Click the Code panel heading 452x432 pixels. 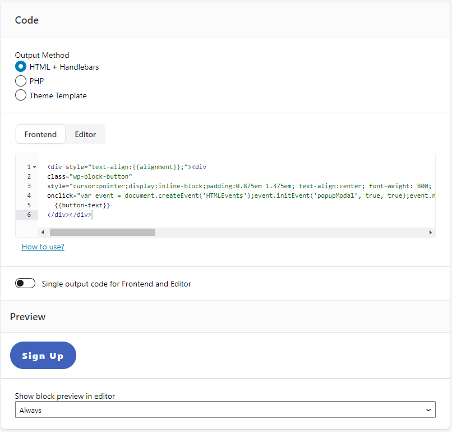[27, 20]
